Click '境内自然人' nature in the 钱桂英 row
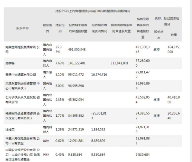The width and height of the screenshot is (192, 162). pos(47,130)
